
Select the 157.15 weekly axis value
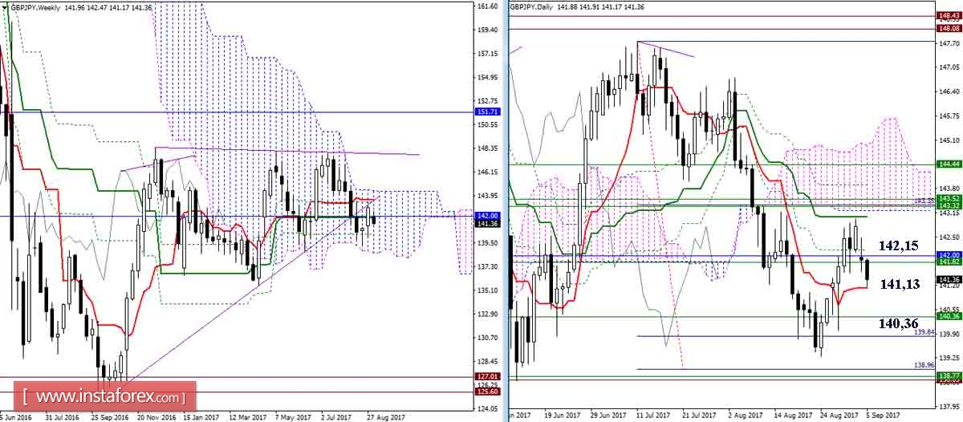pyautogui.click(x=486, y=54)
